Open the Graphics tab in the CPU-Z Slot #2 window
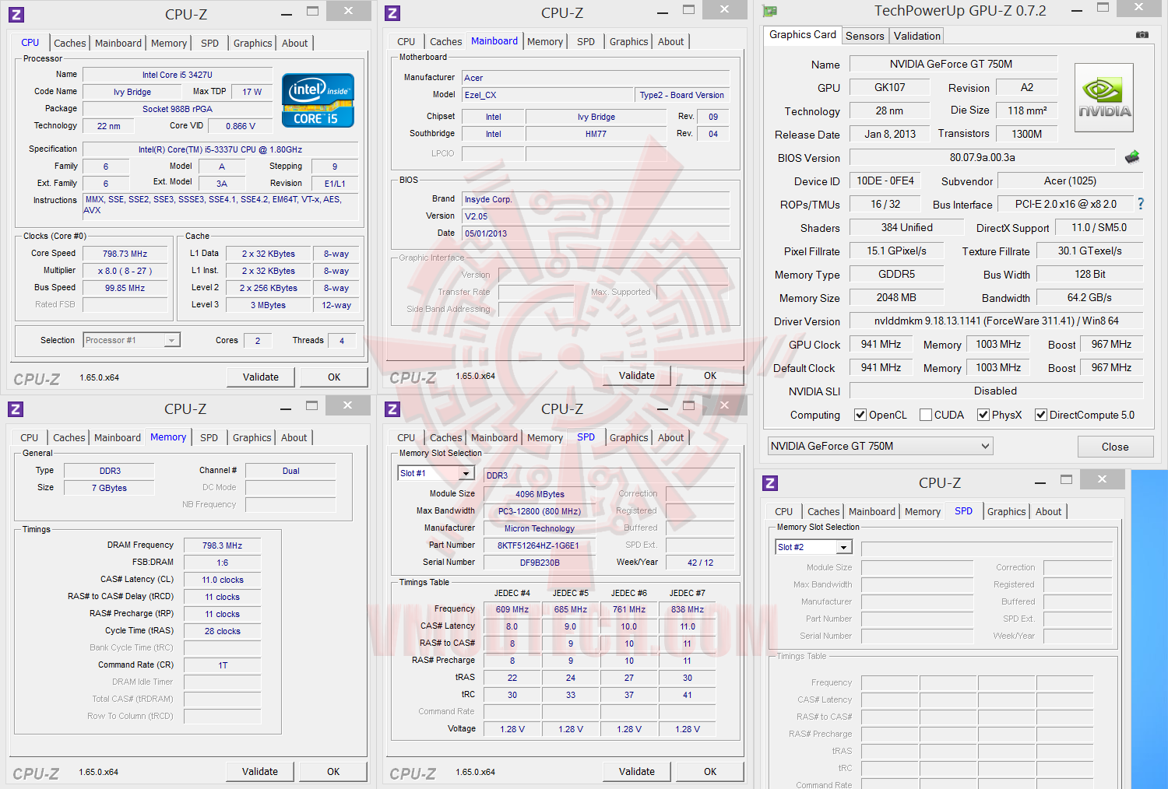This screenshot has height=789, width=1168. tap(1007, 512)
